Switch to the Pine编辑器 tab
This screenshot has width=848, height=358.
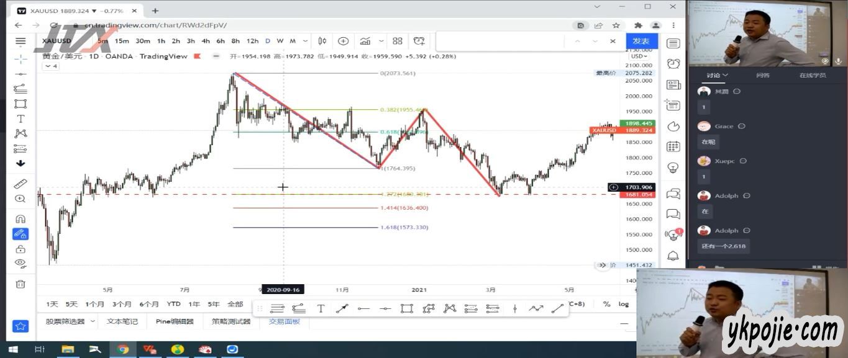(175, 321)
